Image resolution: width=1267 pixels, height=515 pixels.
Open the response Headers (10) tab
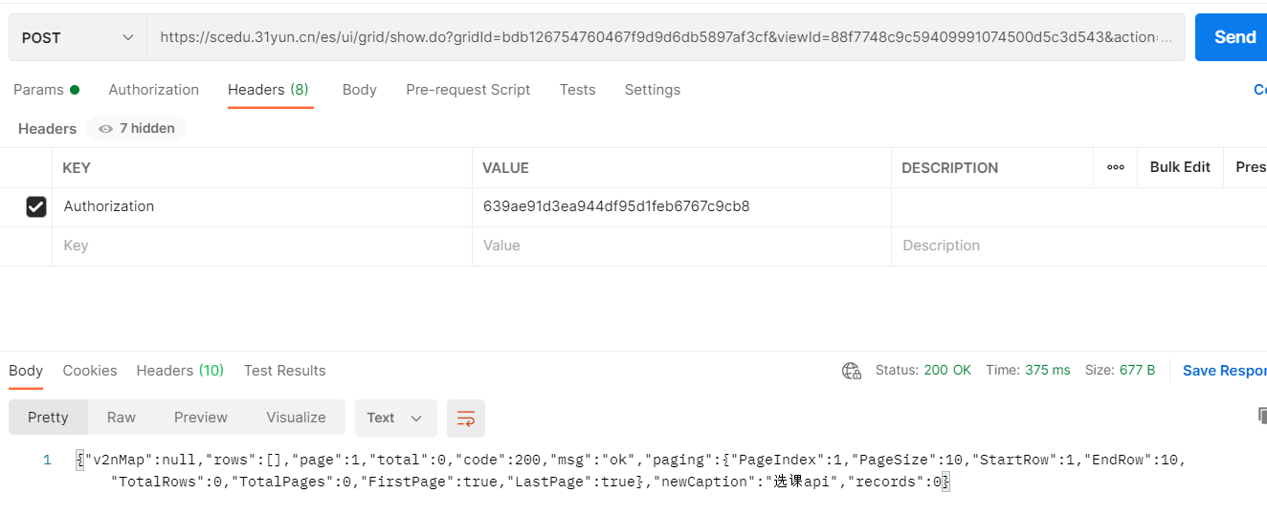pyautogui.click(x=180, y=371)
